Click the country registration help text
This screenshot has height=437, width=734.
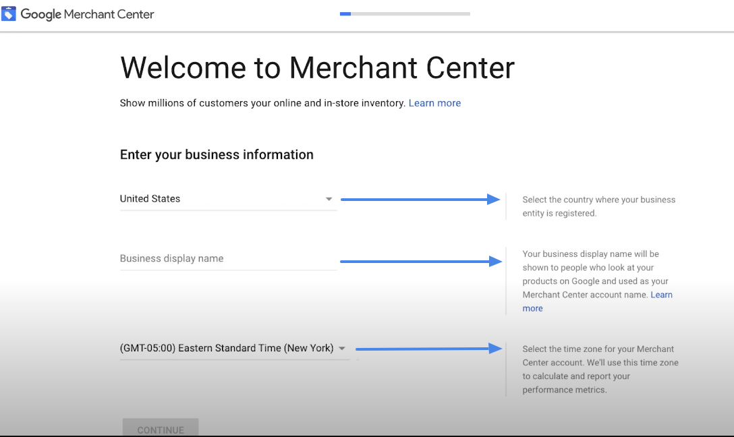coord(598,206)
